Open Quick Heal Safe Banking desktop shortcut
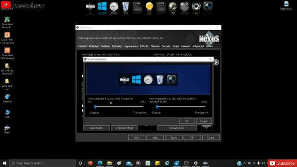Screen dimensions: 297x167 [7, 53]
